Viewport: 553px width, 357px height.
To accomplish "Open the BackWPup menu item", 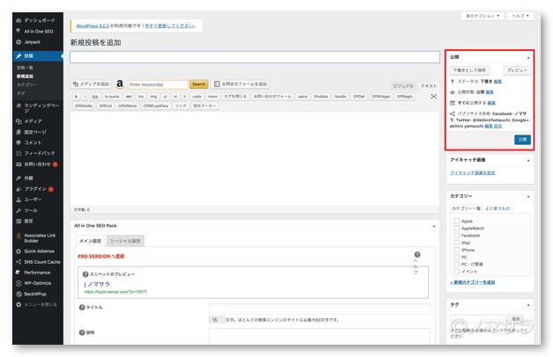I will point(35,294).
